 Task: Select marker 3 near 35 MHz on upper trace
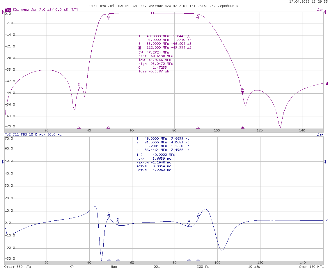[x=79, y=88]
